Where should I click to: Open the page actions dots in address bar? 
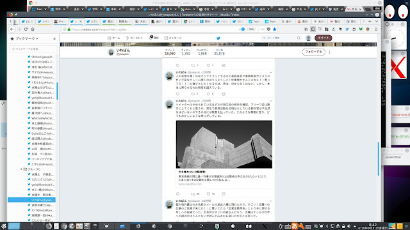tap(263, 29)
